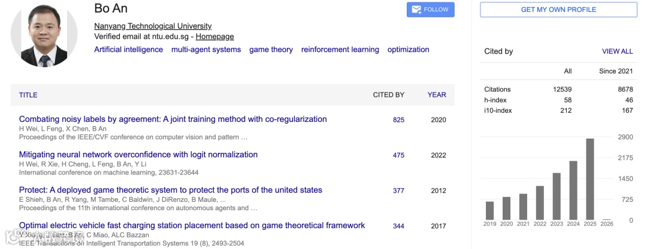The image size is (647, 249).
Task: Click the Cited By column header
Action: 388,95
